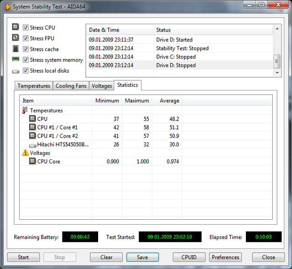The width and height of the screenshot is (292, 269).
Task: Click the warning lightning icon next to Voltages
Action: (26, 153)
